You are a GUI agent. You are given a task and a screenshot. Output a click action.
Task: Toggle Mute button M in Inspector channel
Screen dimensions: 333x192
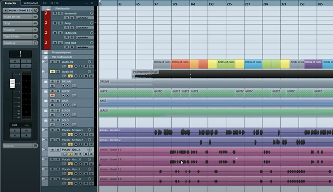click(15, 61)
